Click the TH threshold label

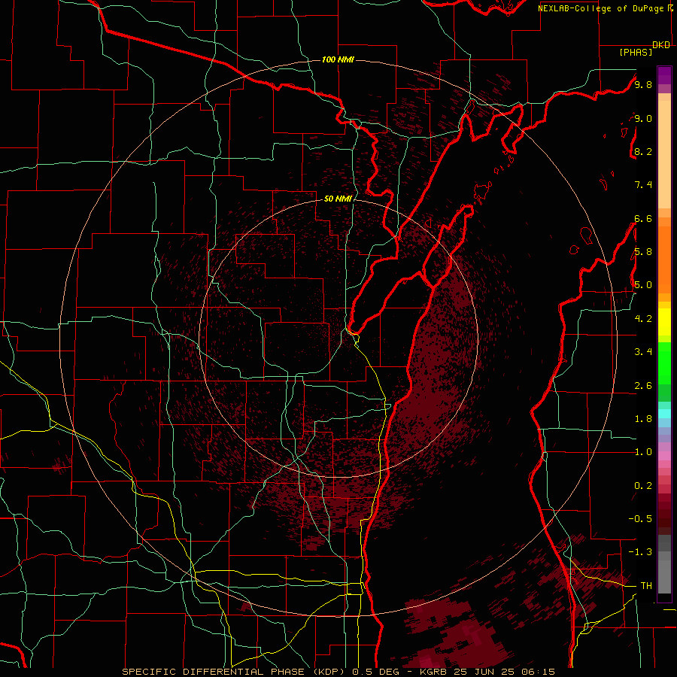pyautogui.click(x=646, y=586)
